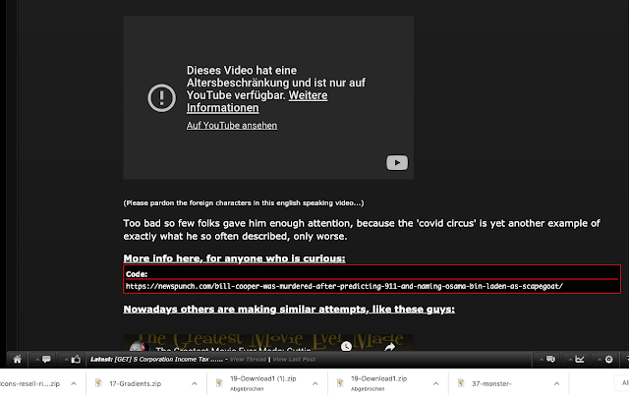Open the chat bubbles icon at right
Viewport: 629px width, 398px height.
550,359
